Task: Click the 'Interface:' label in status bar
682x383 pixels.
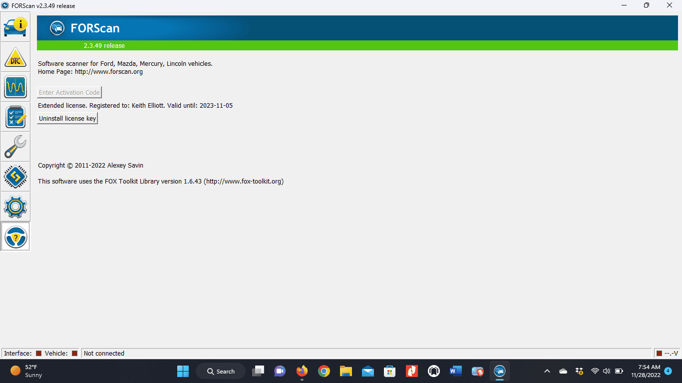Action: pyautogui.click(x=18, y=354)
